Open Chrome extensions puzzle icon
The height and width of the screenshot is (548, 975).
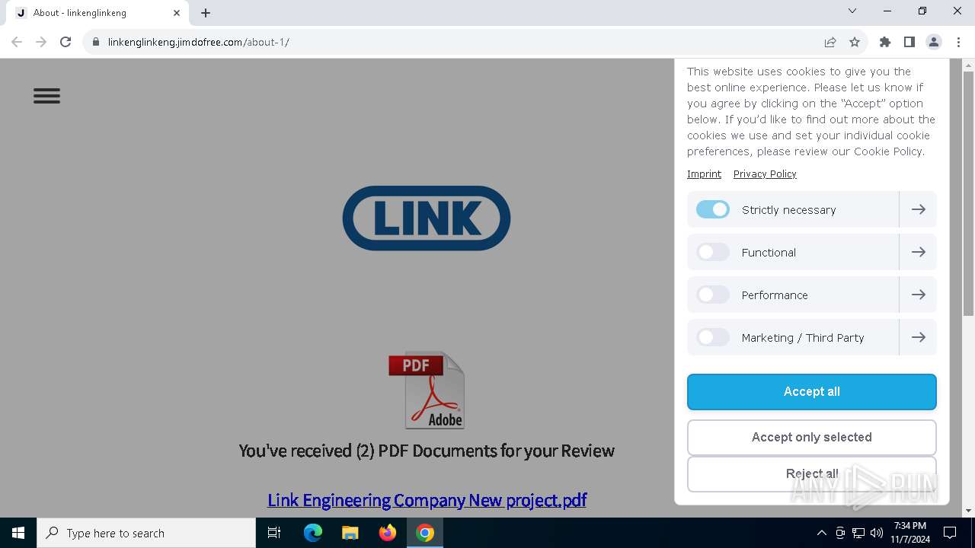tap(885, 42)
